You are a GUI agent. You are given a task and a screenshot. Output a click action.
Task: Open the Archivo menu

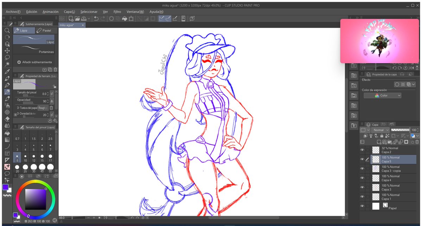coord(13,12)
